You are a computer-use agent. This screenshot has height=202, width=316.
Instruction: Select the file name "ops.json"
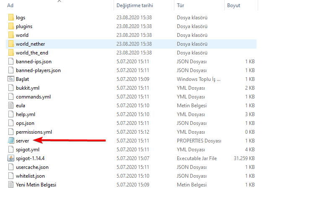coord(25,123)
